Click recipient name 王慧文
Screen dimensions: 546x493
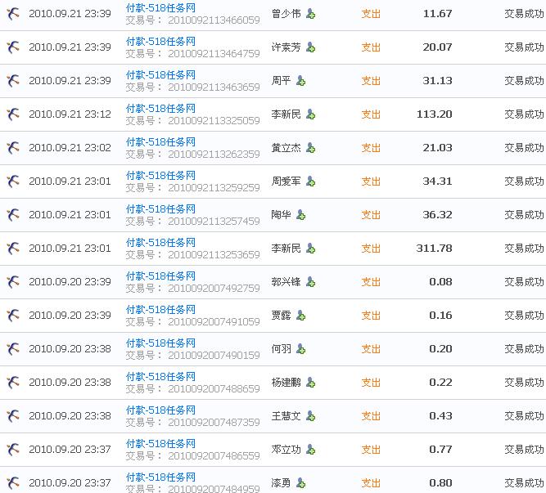(286, 416)
